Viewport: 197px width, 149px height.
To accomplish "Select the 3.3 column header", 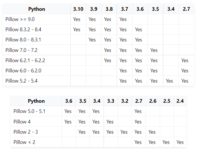I will (111, 101).
